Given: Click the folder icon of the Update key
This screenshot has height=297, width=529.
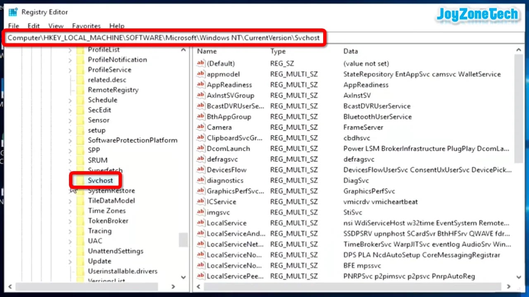Looking at the screenshot, I should tap(81, 261).
